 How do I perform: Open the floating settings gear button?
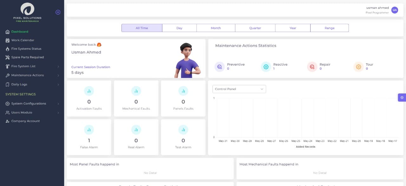(x=402, y=98)
